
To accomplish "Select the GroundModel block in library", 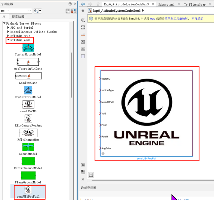I will click(x=28, y=147).
